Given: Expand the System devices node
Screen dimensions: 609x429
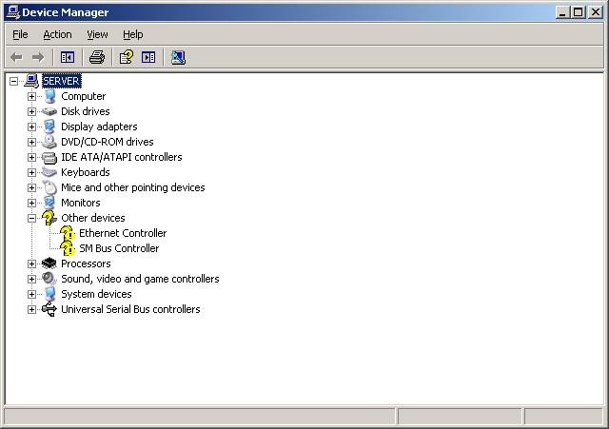Looking at the screenshot, I should (x=31, y=294).
